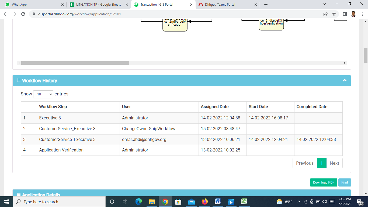Image resolution: width=368 pixels, height=207 pixels.
Task: Toggle Chrome side panel icon
Action: pyautogui.click(x=345, y=14)
